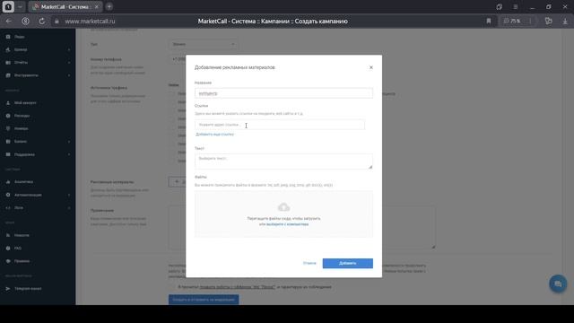Open the Аналитика chart icon

(x=8, y=181)
